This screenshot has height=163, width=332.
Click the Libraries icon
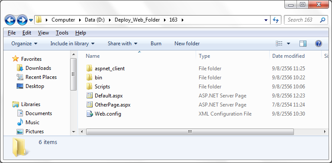(16, 104)
